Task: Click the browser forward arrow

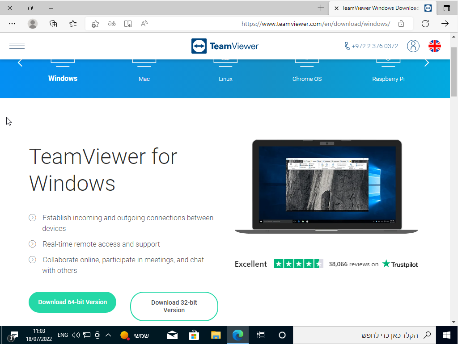Action: [445, 24]
